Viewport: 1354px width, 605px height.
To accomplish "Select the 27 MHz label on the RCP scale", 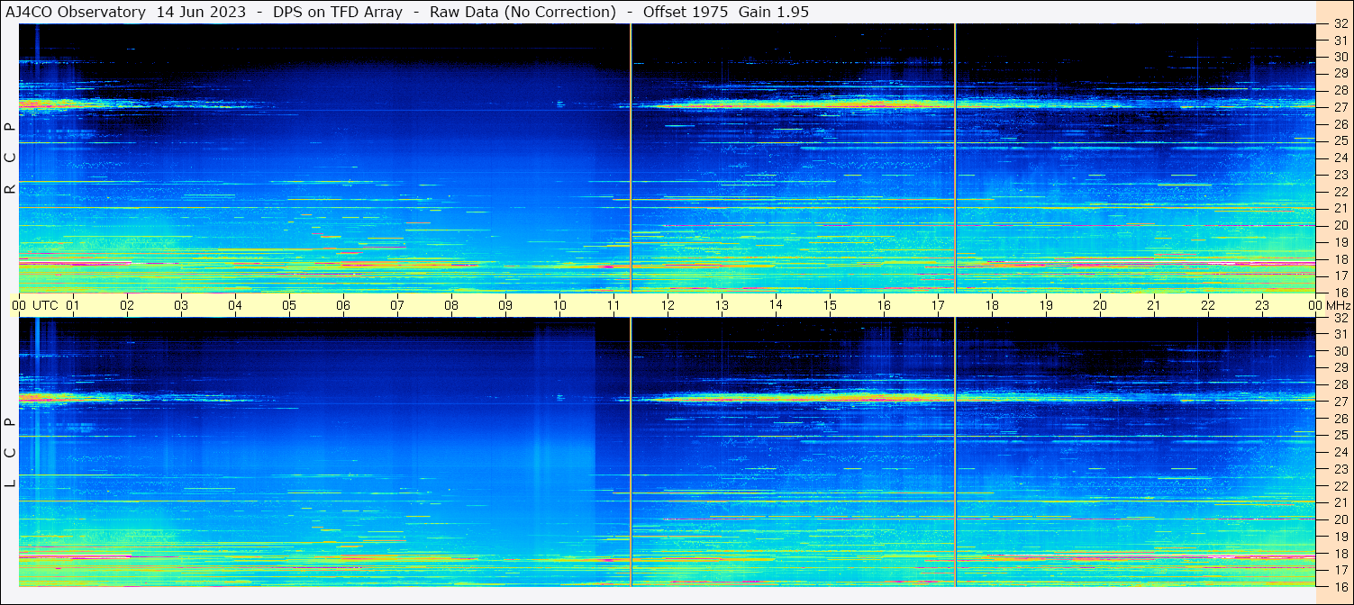I will click(1340, 107).
